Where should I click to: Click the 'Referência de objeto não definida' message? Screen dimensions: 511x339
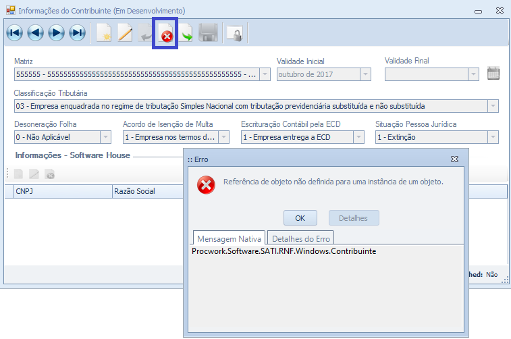click(x=333, y=182)
